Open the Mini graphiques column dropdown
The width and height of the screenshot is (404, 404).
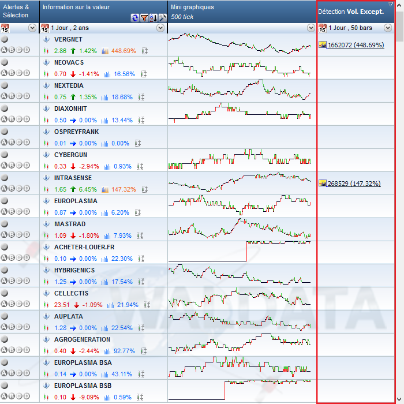tap(311, 28)
